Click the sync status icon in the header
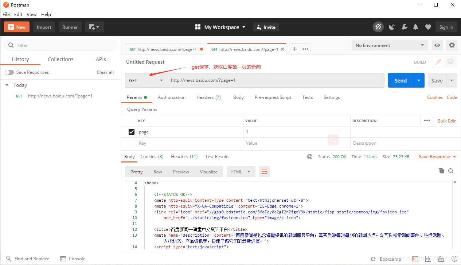 [378, 27]
